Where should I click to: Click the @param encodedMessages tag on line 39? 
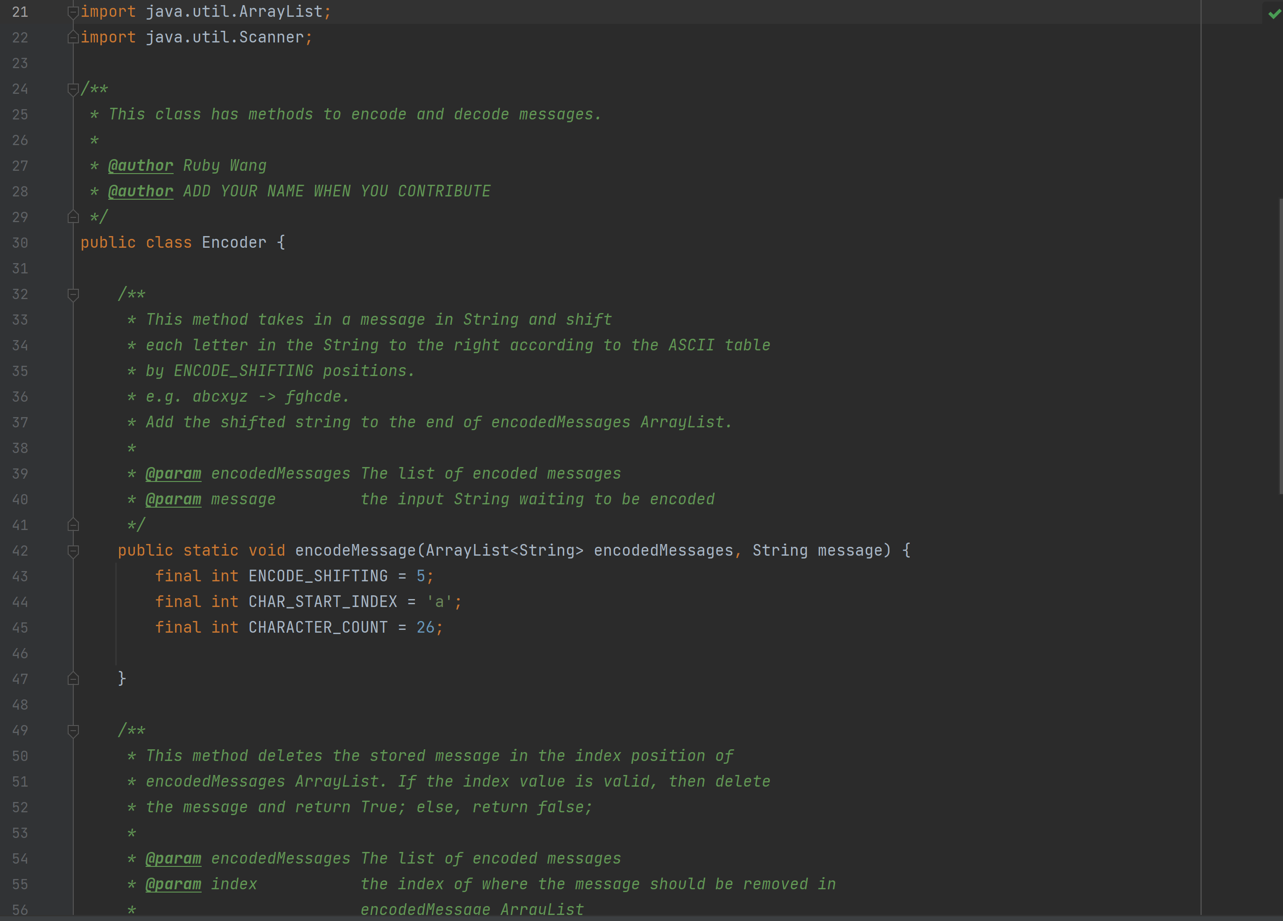click(x=173, y=473)
